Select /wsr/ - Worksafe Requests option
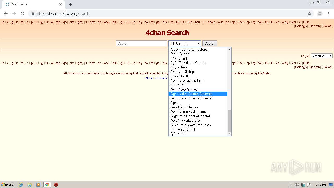The width and height of the screenshot is (334, 188). tap(198, 125)
